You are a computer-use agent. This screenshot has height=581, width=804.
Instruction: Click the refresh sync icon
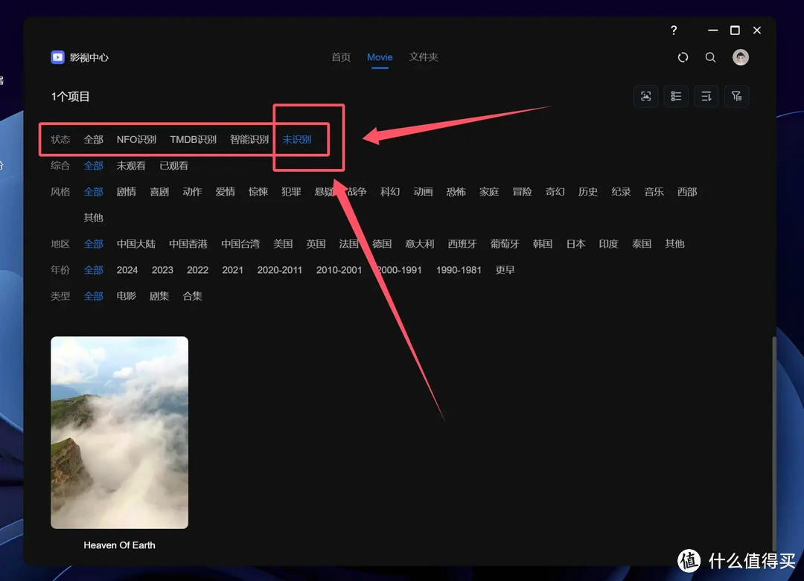pyautogui.click(x=683, y=57)
